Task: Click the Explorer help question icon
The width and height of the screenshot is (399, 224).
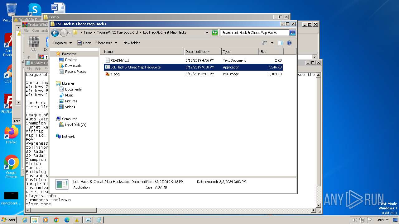Action: click(289, 43)
